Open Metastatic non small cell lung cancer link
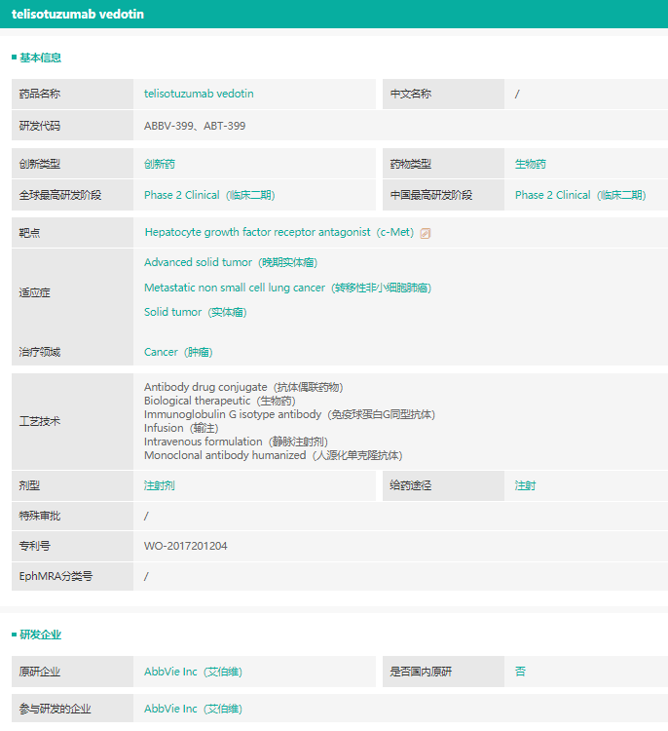The image size is (668, 731). click(287, 288)
